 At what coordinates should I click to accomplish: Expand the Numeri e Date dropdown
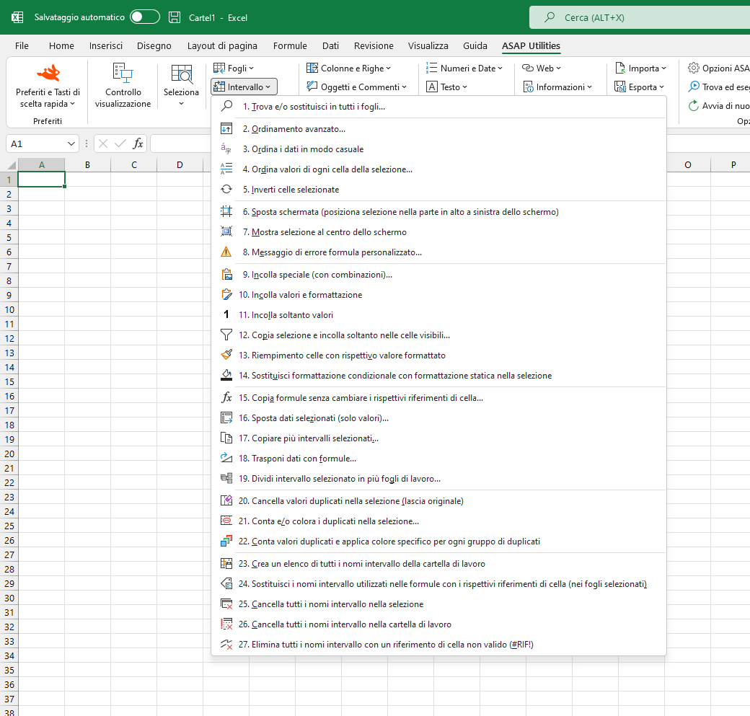[x=464, y=68]
